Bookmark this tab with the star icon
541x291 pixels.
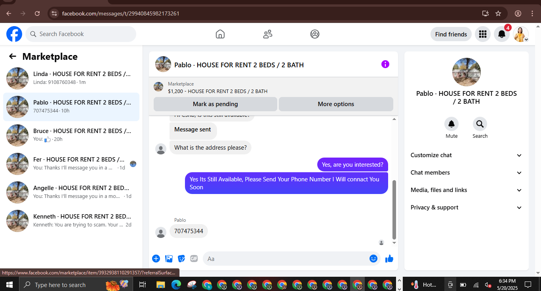pos(498,13)
